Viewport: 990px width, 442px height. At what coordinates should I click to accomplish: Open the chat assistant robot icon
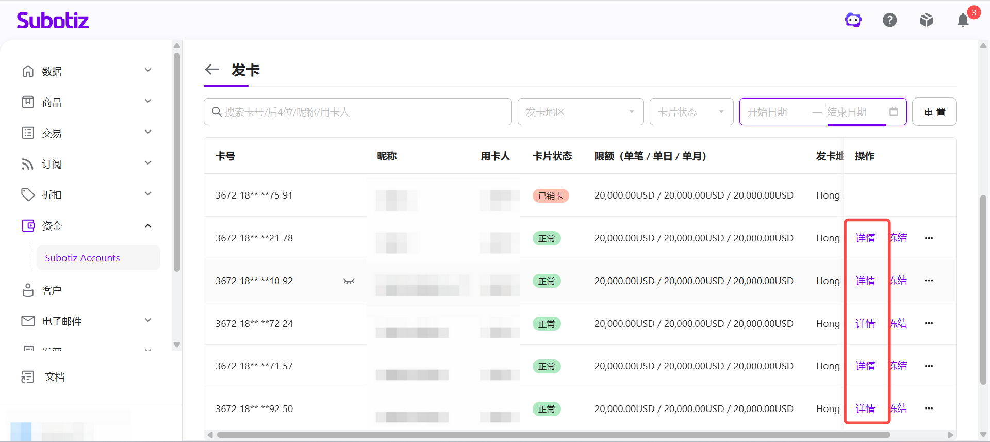click(853, 20)
